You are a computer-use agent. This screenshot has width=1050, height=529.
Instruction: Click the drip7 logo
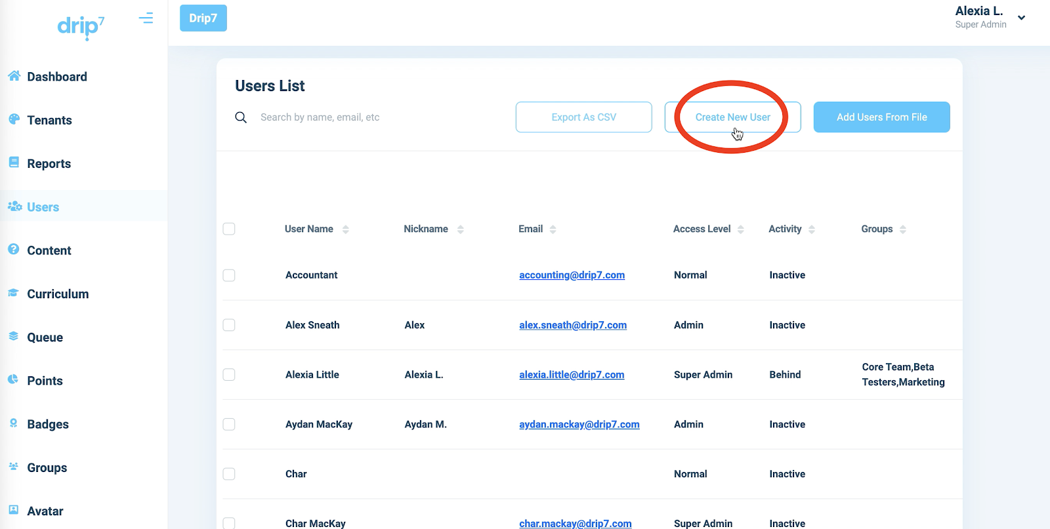pyautogui.click(x=81, y=27)
